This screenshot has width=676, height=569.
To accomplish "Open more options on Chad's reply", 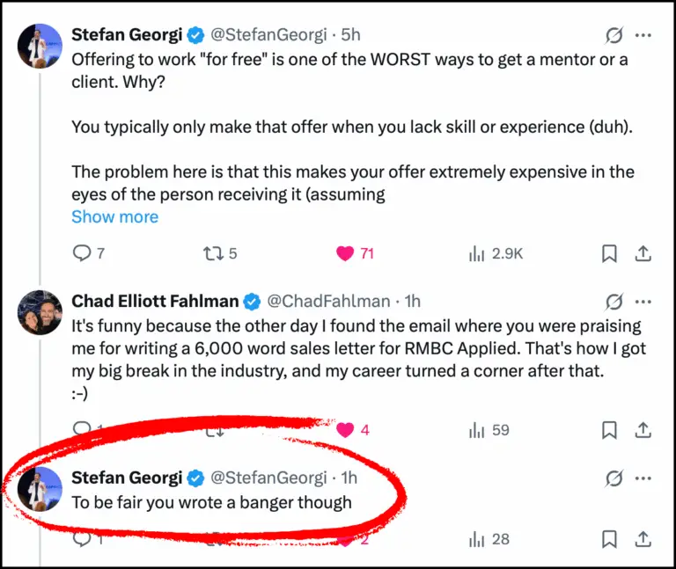I will [x=643, y=301].
